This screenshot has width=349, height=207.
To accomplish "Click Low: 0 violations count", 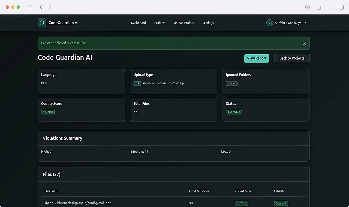I will tap(226, 151).
